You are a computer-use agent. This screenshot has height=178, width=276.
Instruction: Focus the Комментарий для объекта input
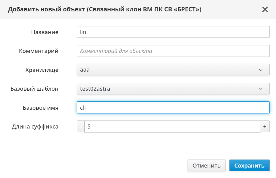coord(173,51)
